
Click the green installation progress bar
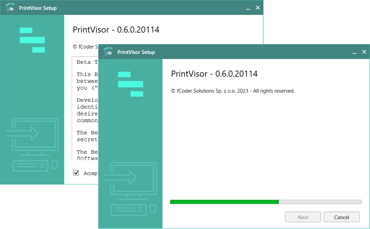pyautogui.click(x=224, y=202)
